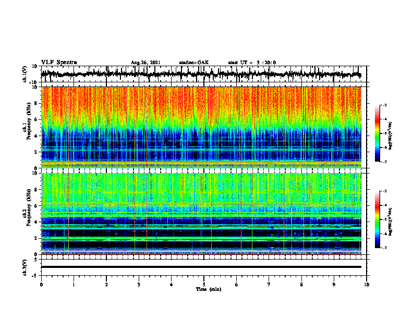Click the log(PSD) label beside the ch.2 color bar
Screen dimensions: 413x319
click(391, 222)
